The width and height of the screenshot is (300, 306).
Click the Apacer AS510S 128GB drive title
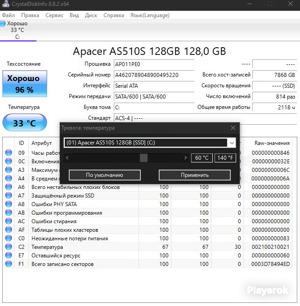click(x=149, y=51)
